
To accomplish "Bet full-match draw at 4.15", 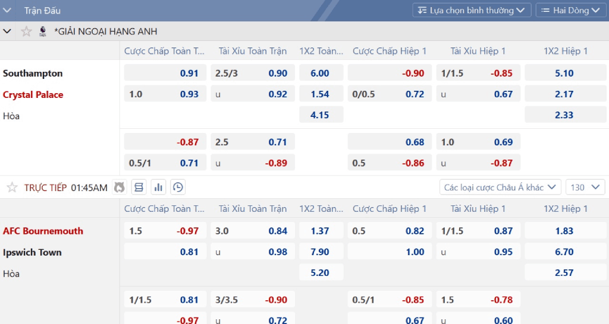I will pos(321,115).
